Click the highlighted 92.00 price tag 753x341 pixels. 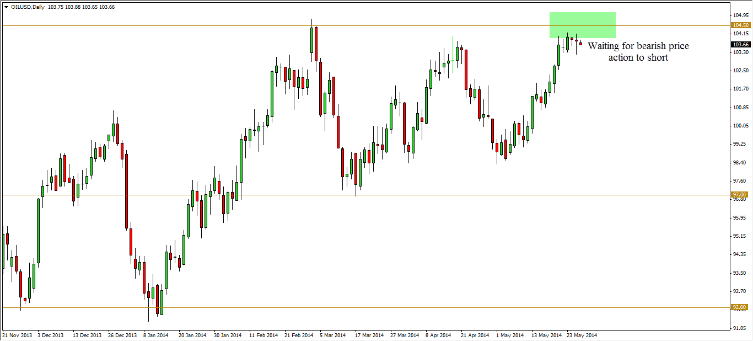(x=739, y=307)
